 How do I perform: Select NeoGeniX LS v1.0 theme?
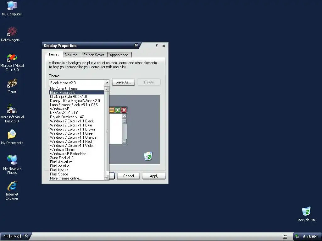pos(77,113)
